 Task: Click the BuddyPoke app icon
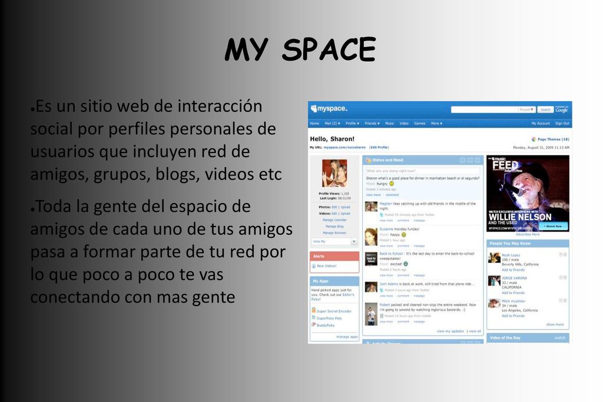[x=313, y=325]
